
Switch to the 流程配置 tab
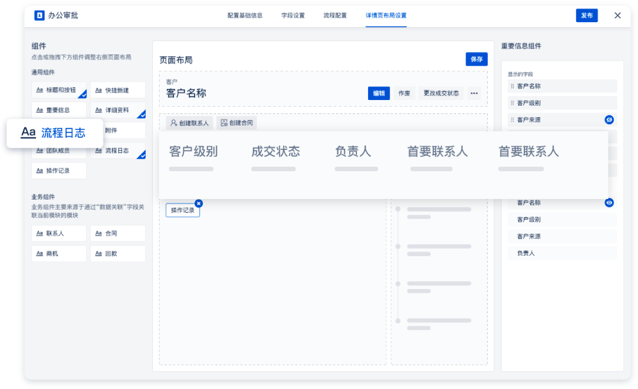tap(335, 16)
